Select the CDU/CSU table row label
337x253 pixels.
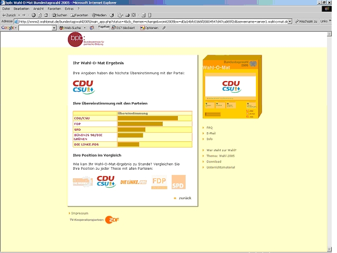click(x=82, y=118)
